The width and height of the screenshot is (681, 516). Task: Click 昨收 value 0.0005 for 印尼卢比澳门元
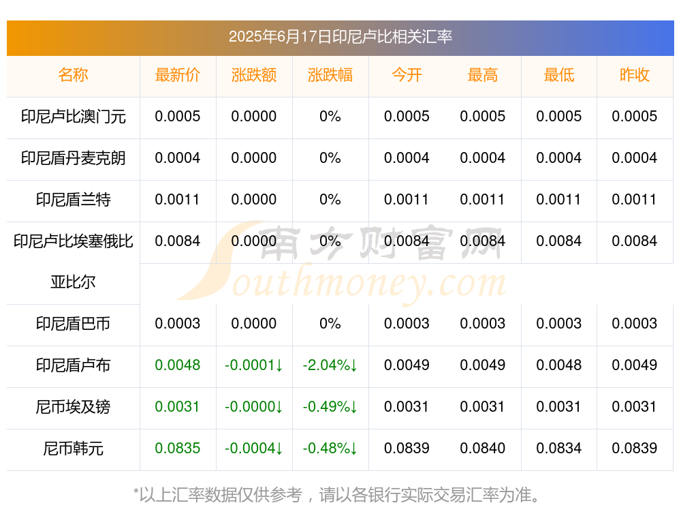point(635,117)
